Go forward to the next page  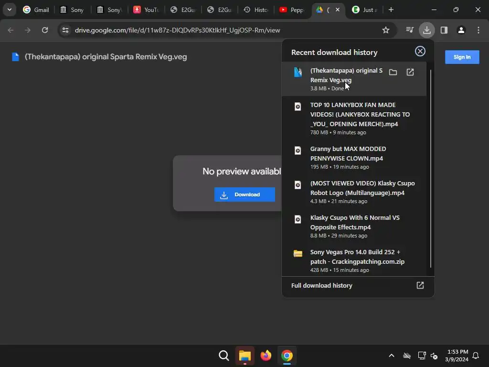coord(28,30)
